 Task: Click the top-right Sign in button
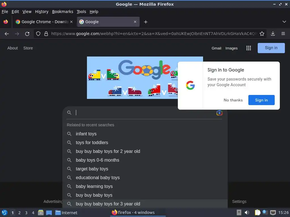[x=271, y=48]
